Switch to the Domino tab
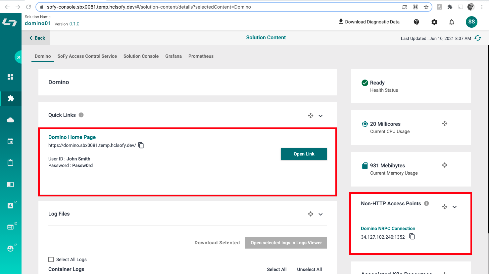The height and width of the screenshot is (274, 489). coord(43,56)
